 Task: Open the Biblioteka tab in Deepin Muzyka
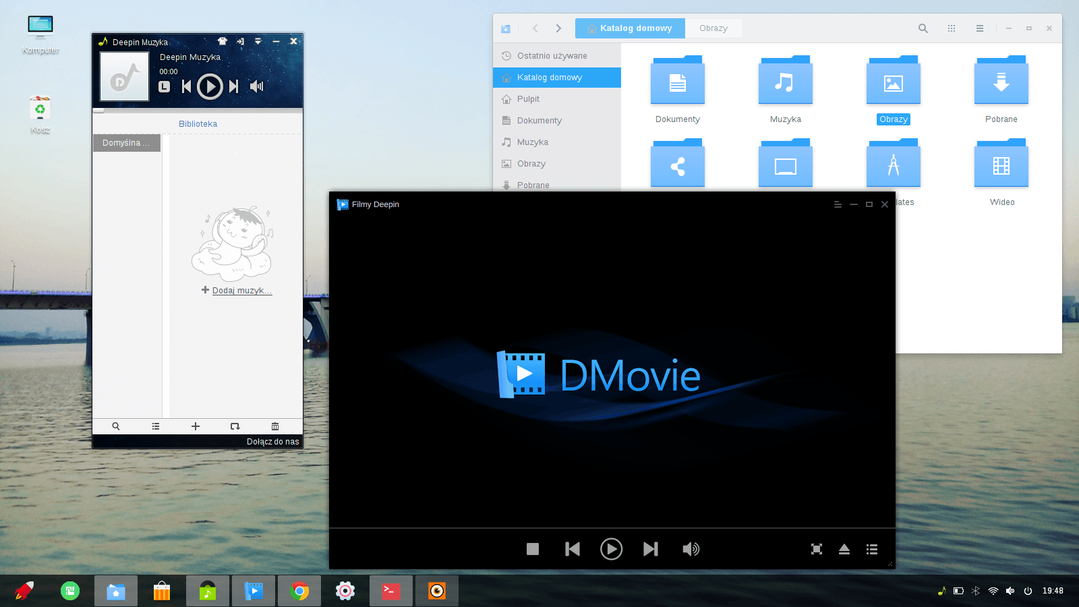198,124
